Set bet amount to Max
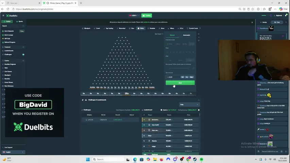The image size is (290, 163). click(191, 77)
